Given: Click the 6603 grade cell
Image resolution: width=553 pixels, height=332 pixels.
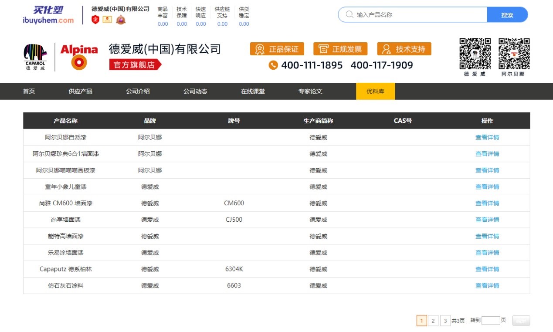Looking at the screenshot, I should [x=234, y=286].
